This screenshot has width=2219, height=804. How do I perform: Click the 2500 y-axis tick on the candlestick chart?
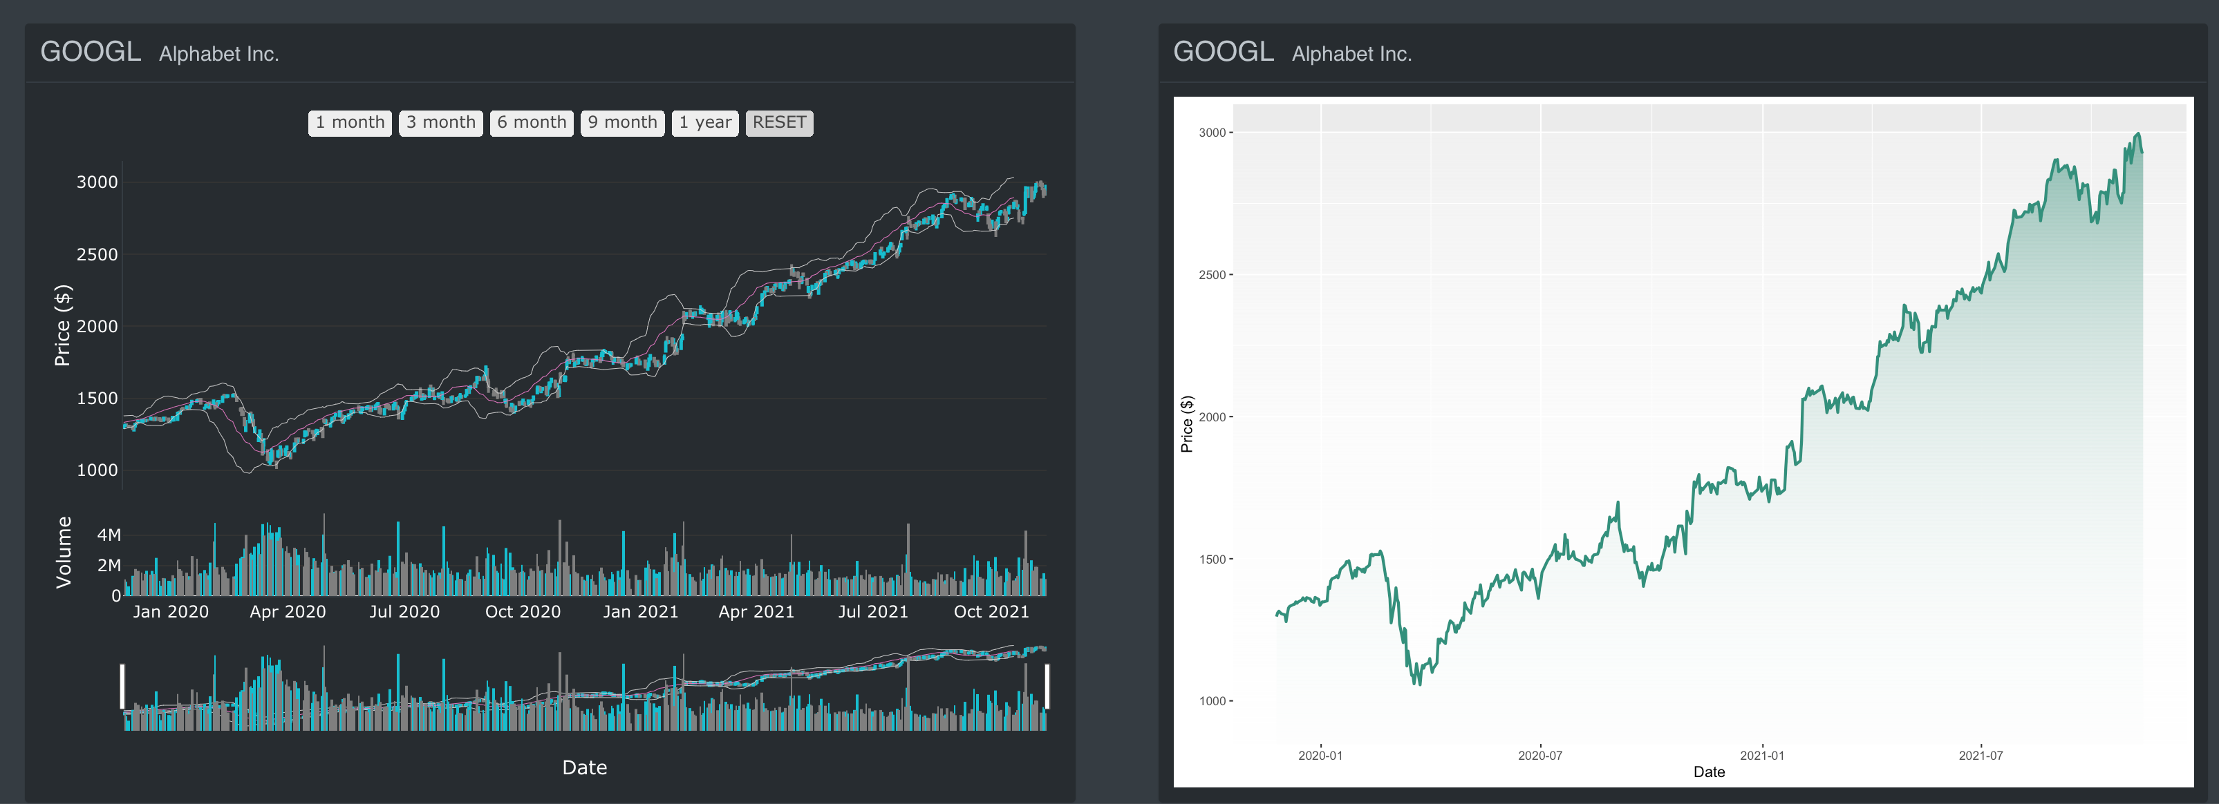coord(97,254)
